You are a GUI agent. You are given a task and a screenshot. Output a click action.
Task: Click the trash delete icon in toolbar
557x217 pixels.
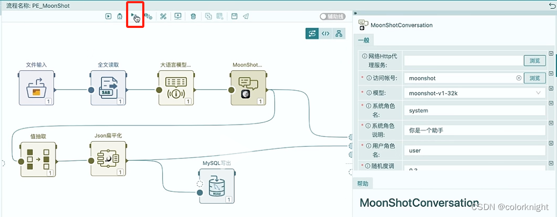pos(193,16)
